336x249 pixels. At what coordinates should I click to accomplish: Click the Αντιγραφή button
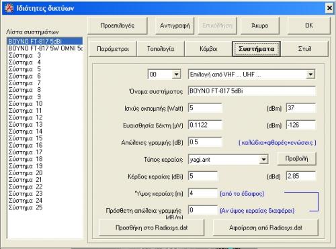(175, 26)
